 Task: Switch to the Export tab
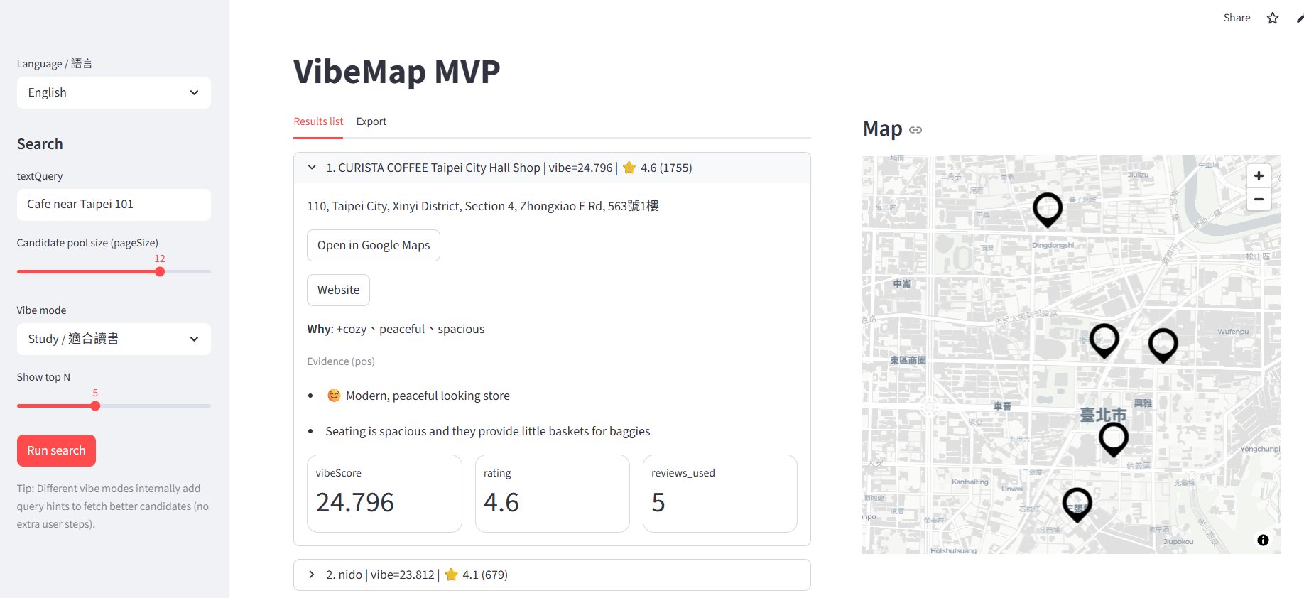(371, 121)
